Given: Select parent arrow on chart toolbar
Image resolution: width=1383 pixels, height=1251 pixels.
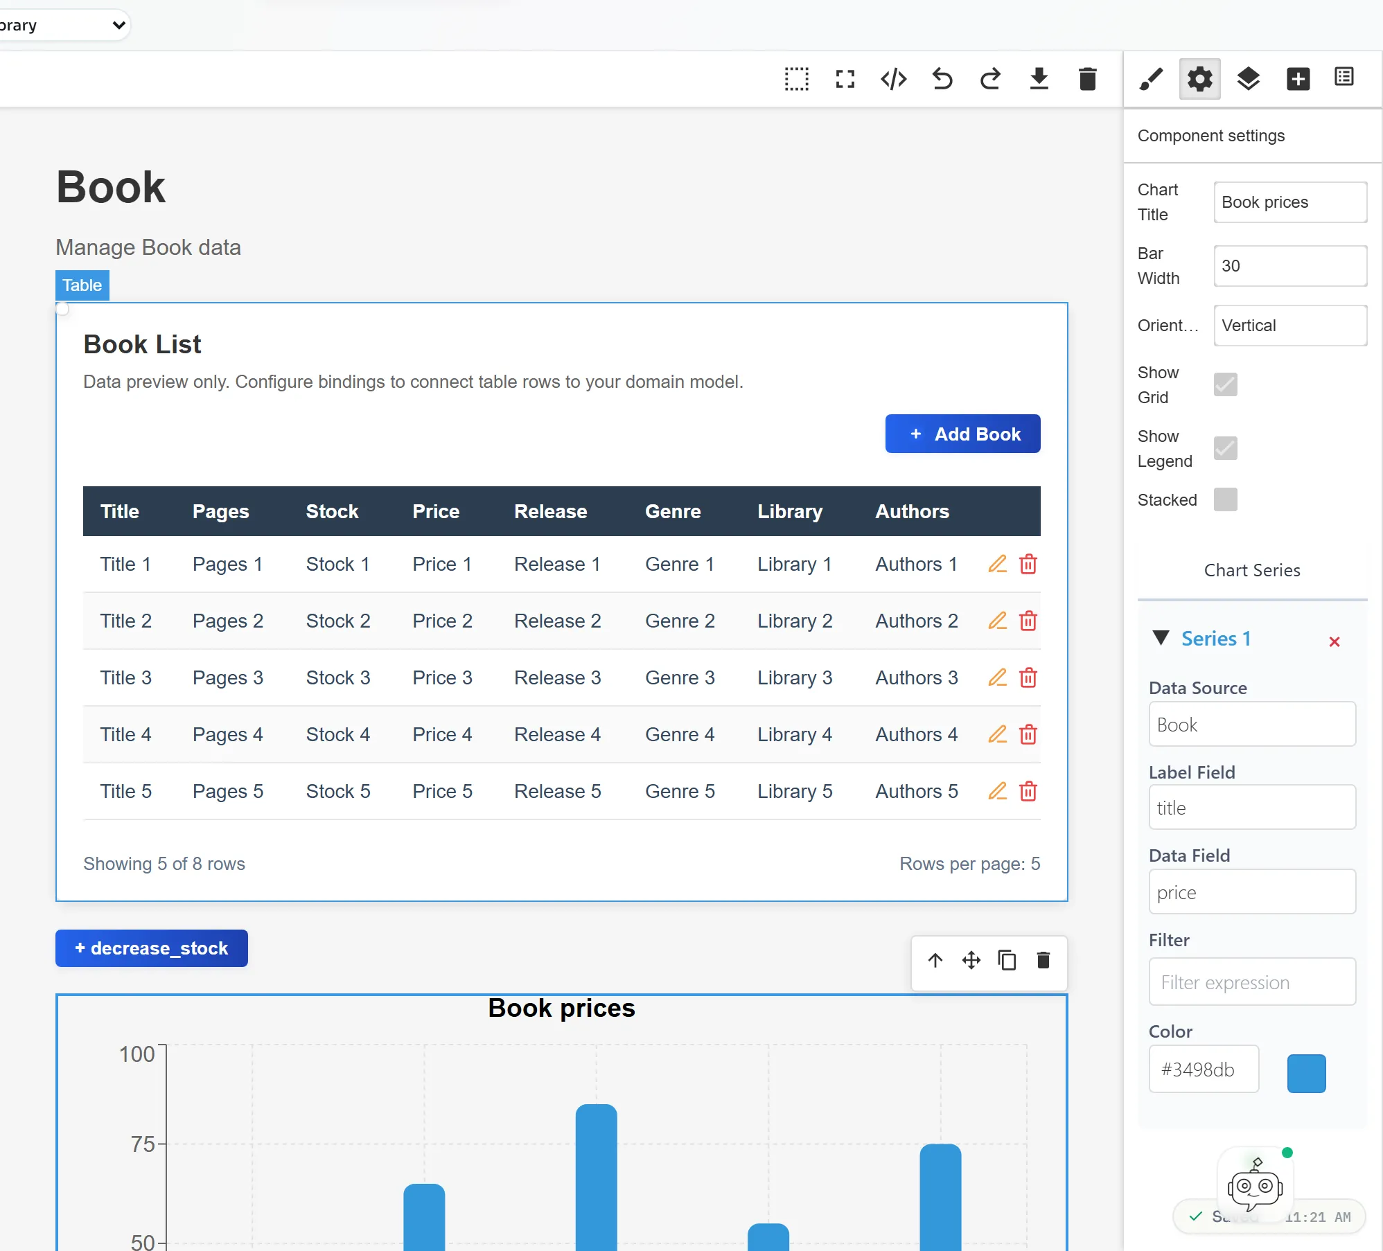Looking at the screenshot, I should 935,960.
